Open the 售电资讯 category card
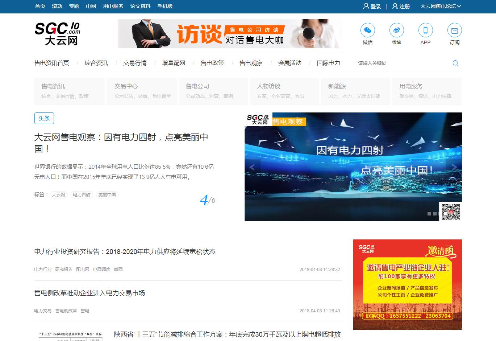Viewport: 496px width, 341px height. point(70,91)
